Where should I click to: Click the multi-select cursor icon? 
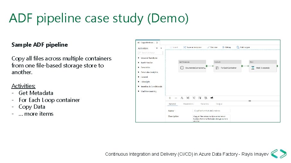coord(200,98)
